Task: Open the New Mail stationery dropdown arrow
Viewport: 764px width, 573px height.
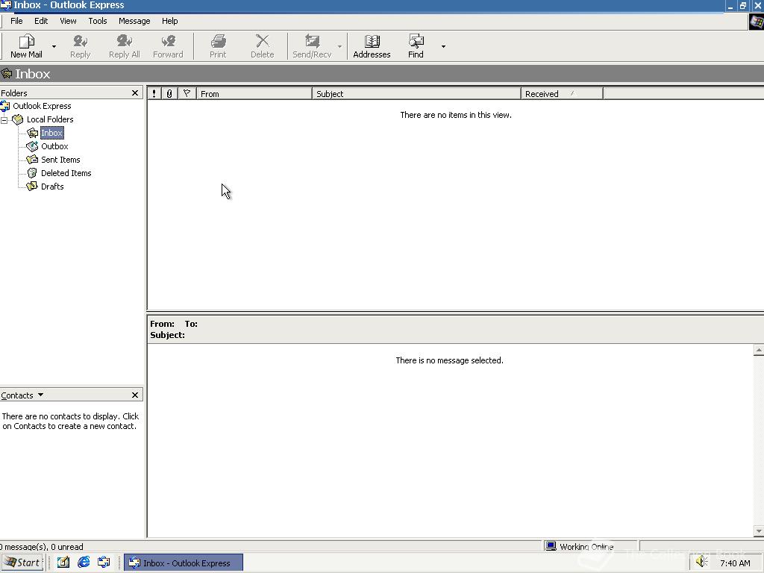Action: (x=54, y=47)
